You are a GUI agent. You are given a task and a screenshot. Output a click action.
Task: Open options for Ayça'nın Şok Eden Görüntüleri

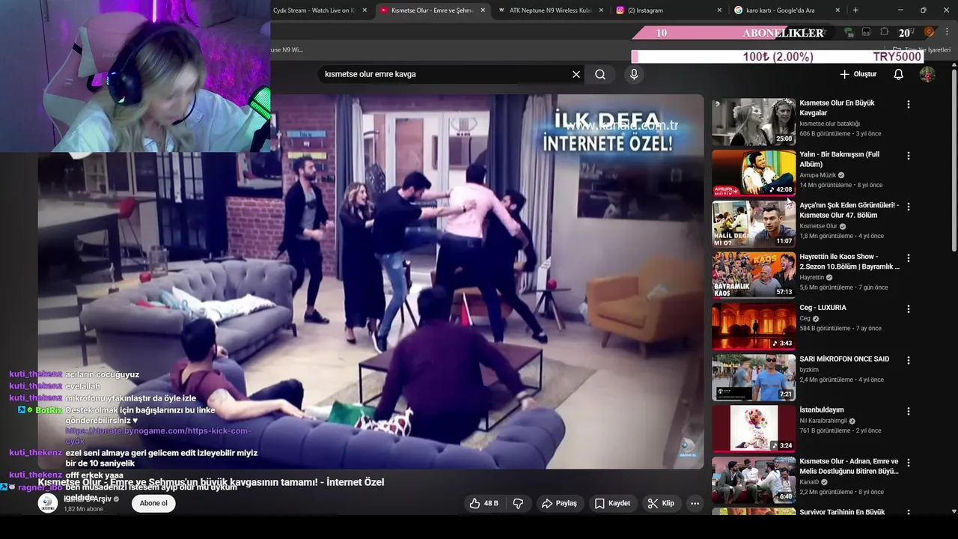click(x=909, y=207)
